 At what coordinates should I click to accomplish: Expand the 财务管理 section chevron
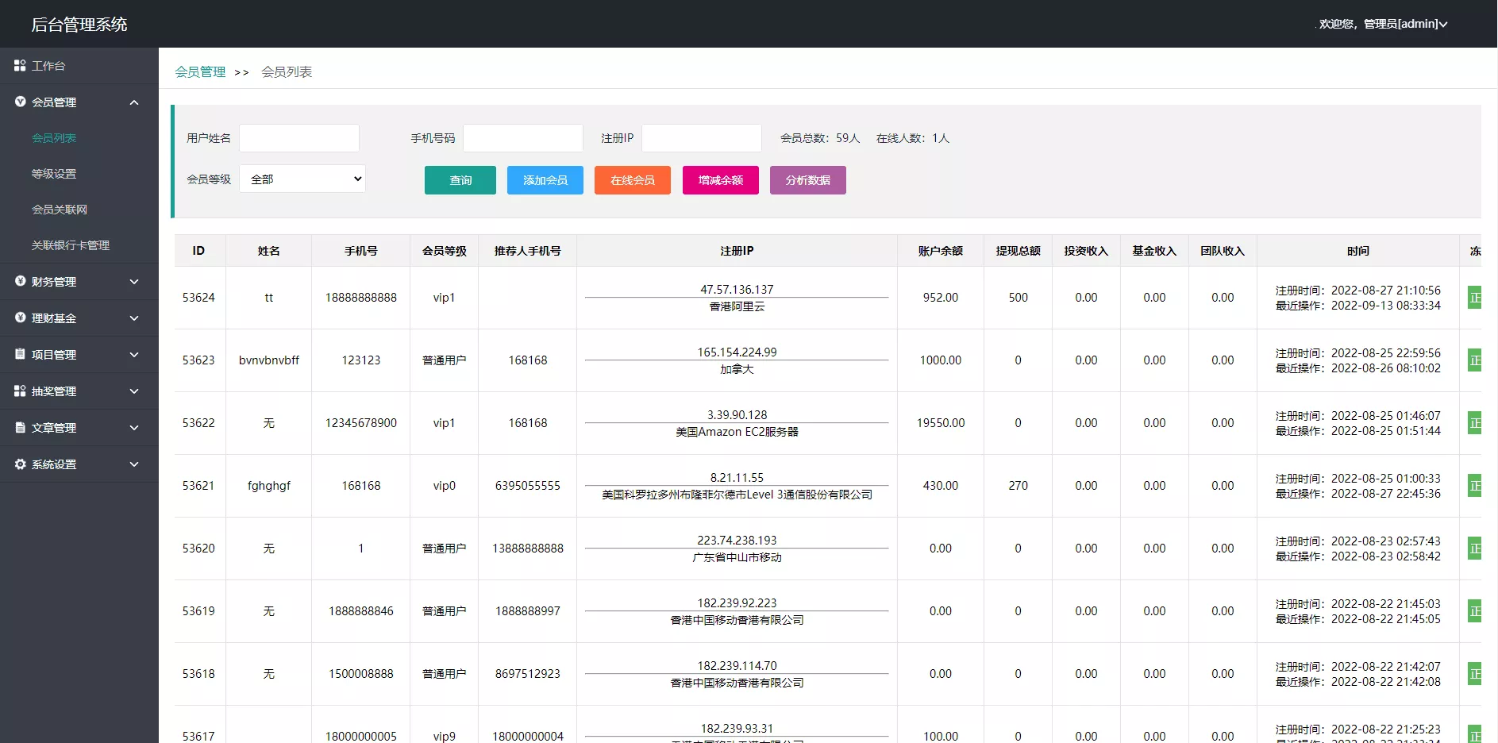[133, 282]
